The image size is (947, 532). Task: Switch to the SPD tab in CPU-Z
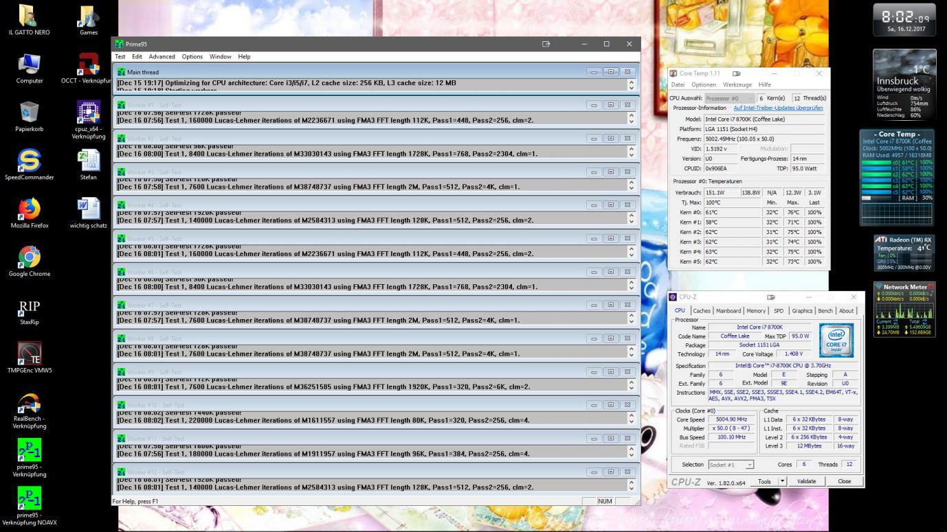[x=779, y=311]
